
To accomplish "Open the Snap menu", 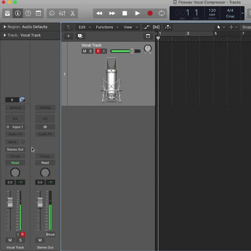I will click(x=246, y=27).
